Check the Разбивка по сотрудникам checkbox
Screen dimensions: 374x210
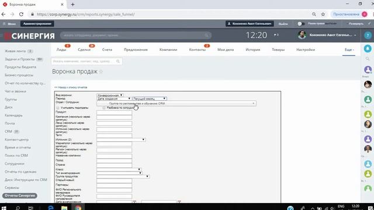coord(104,108)
